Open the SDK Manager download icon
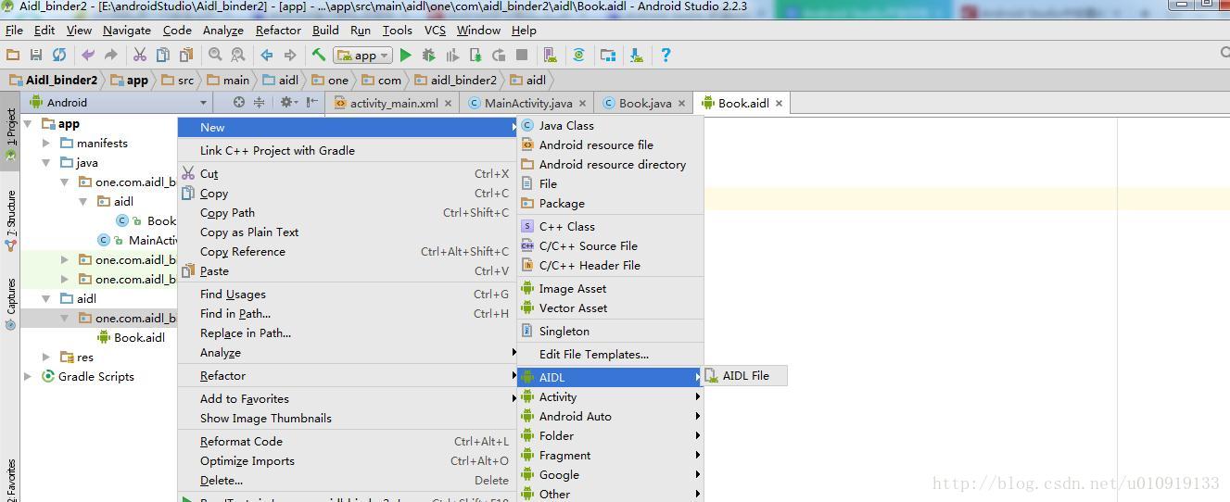Screen dimensions: 1230x502 pos(637,56)
